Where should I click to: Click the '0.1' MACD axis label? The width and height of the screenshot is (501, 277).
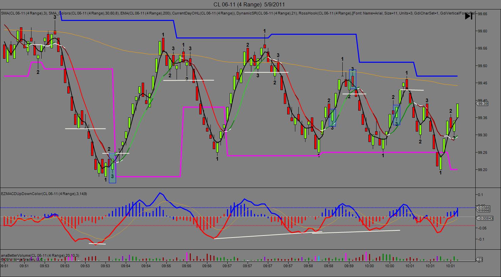pyautogui.click(x=480, y=195)
